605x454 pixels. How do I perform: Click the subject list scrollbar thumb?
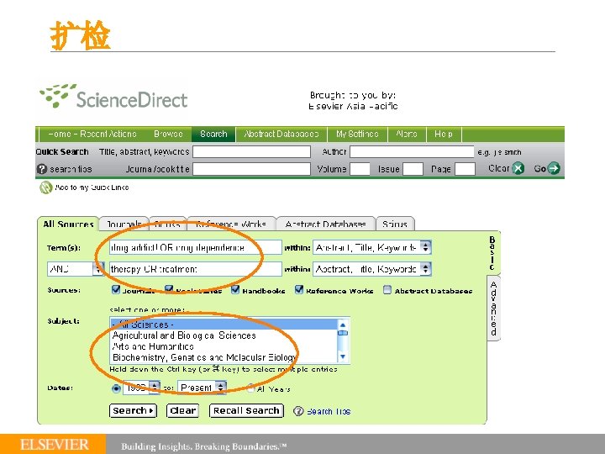(x=342, y=333)
